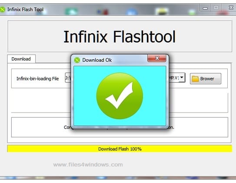The height and width of the screenshot is (183, 236).
Task: Click the green X icon in Download Ok dialog
Action: (x=77, y=60)
